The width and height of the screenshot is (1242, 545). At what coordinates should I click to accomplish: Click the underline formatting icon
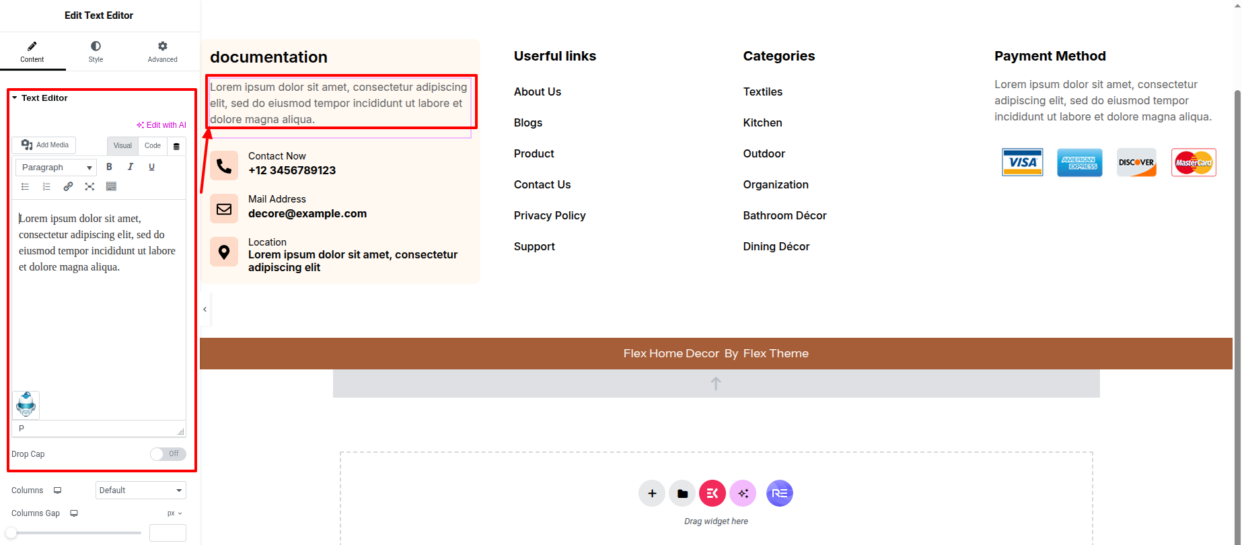151,167
